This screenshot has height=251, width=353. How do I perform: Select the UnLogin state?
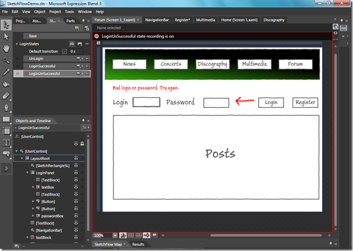pyautogui.click(x=36, y=58)
